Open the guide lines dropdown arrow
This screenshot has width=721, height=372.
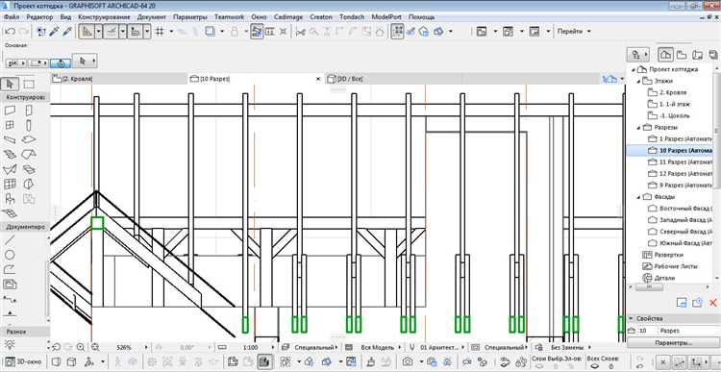pyautogui.click(x=99, y=32)
